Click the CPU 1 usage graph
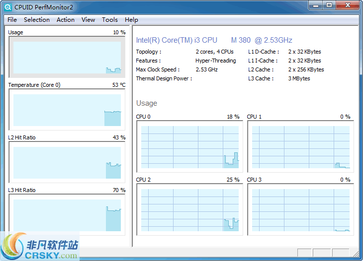This screenshot has height=261, width=363. [x=300, y=147]
